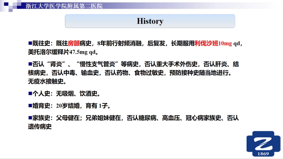The height and width of the screenshot is (159, 283).
Task: Click the bullet marker before 婚育史
Action: click(x=30, y=105)
